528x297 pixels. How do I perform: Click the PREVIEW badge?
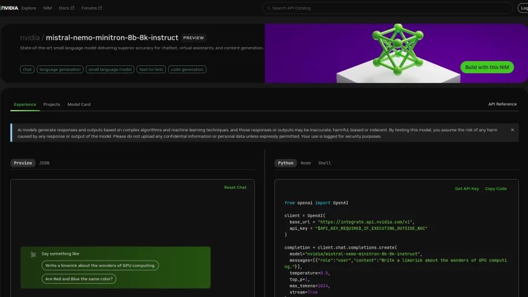pyautogui.click(x=193, y=38)
